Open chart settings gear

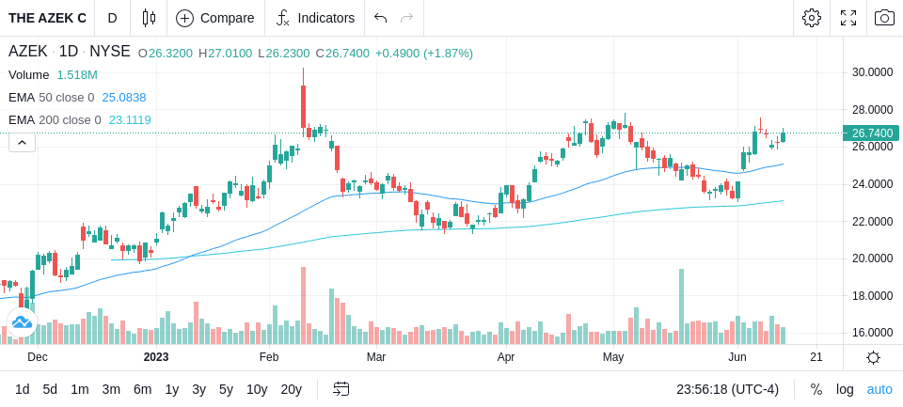click(812, 18)
